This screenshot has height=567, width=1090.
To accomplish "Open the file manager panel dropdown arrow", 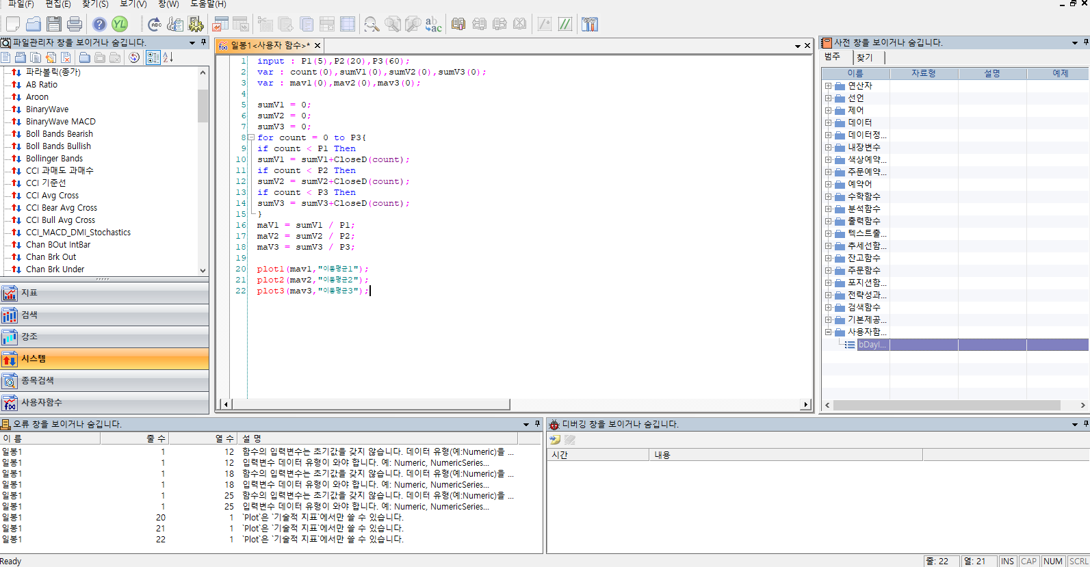I will (192, 42).
